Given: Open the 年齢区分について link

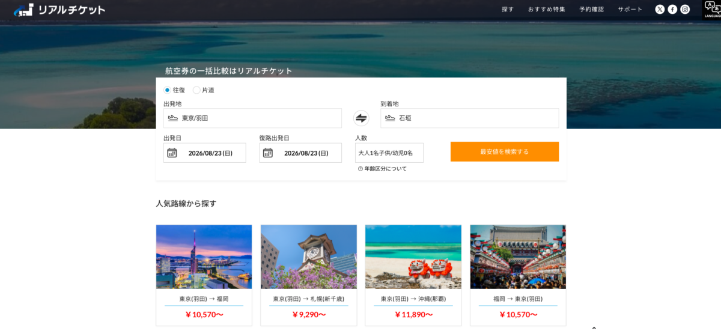Looking at the screenshot, I should tap(386, 169).
